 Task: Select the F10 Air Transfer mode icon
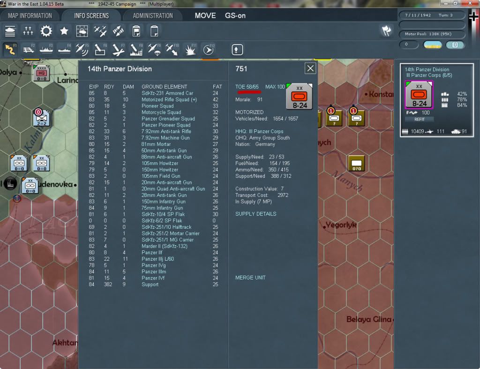(x=172, y=49)
